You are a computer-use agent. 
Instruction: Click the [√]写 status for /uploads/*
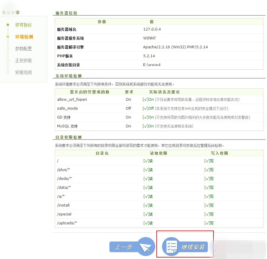(209, 223)
